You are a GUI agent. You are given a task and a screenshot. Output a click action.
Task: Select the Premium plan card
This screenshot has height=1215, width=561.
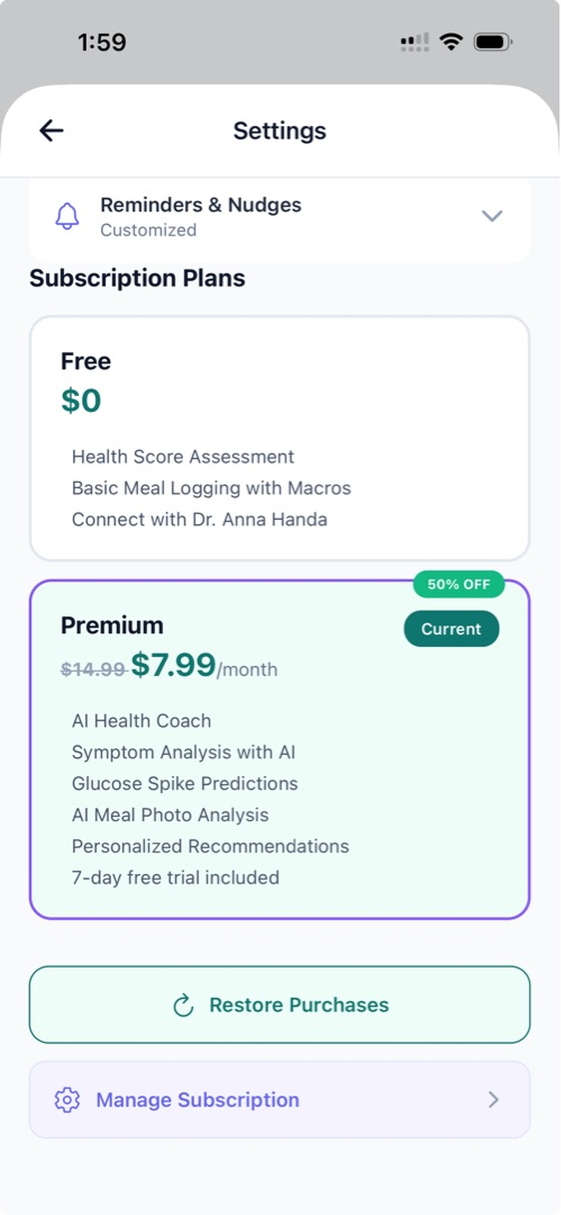[280, 749]
